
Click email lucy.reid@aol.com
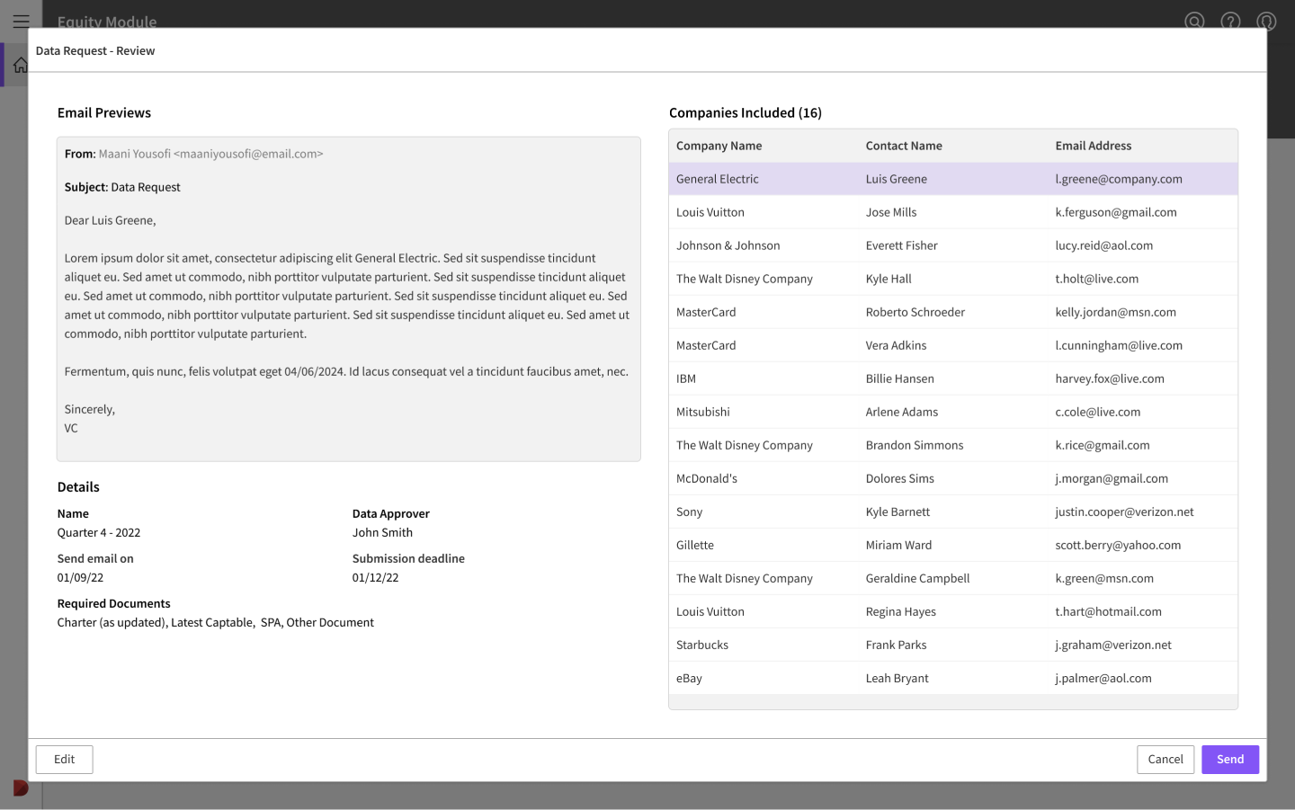tap(1104, 245)
